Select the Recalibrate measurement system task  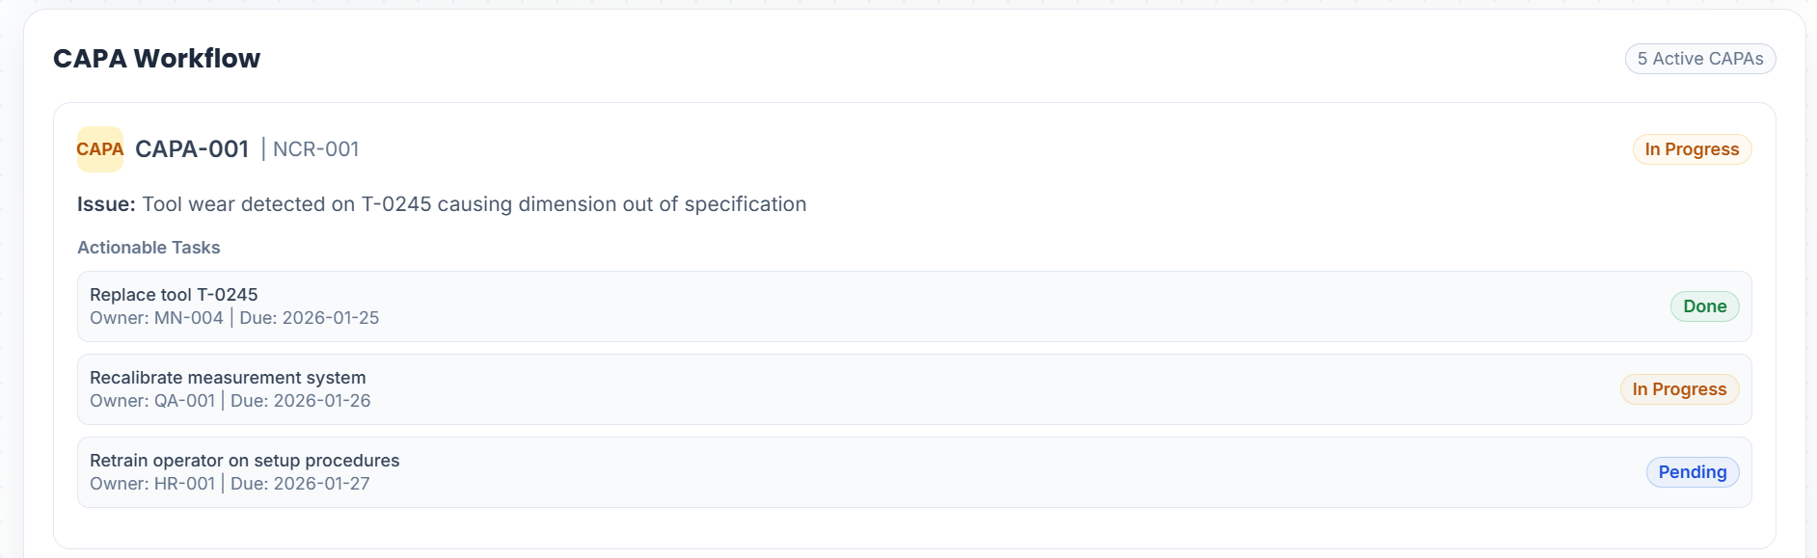point(228,378)
